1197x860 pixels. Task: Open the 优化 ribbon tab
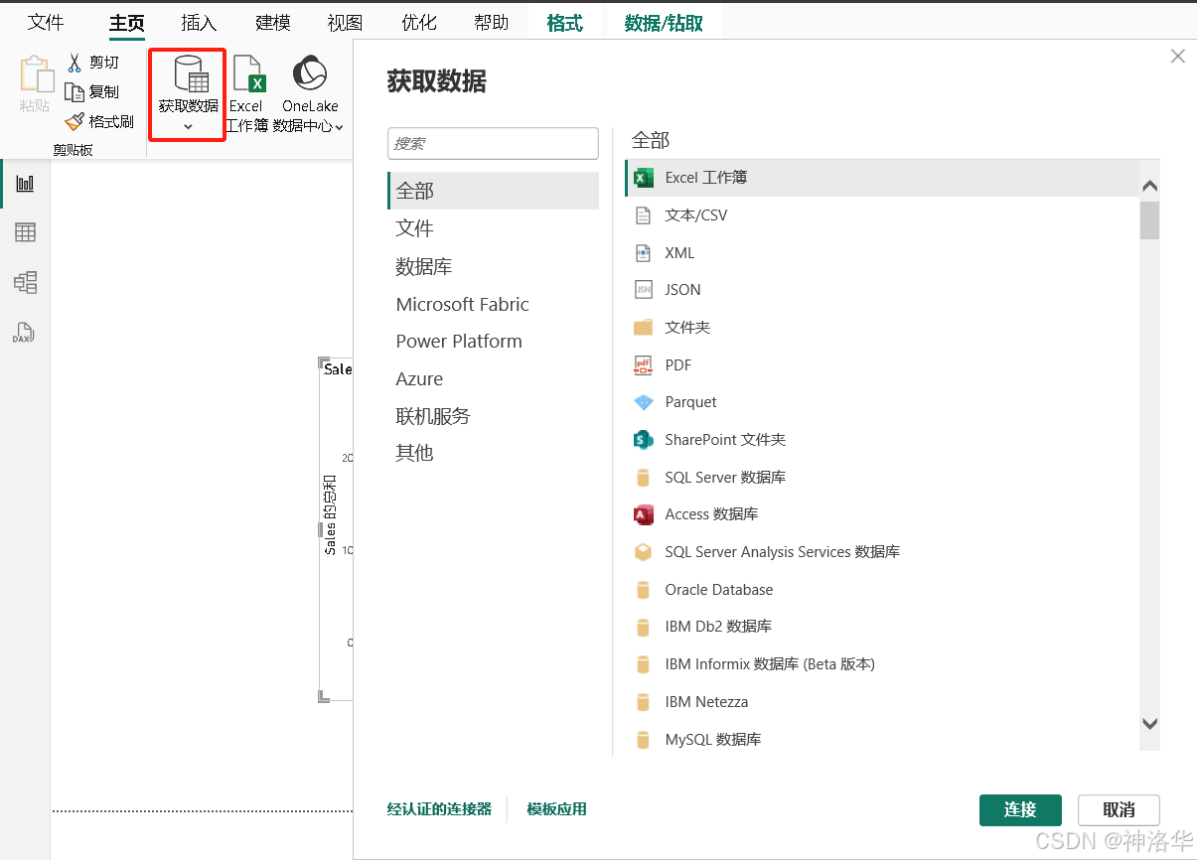[418, 22]
